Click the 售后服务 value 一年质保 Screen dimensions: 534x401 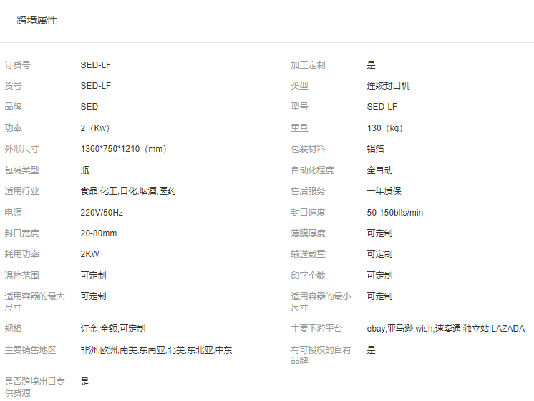coord(384,191)
